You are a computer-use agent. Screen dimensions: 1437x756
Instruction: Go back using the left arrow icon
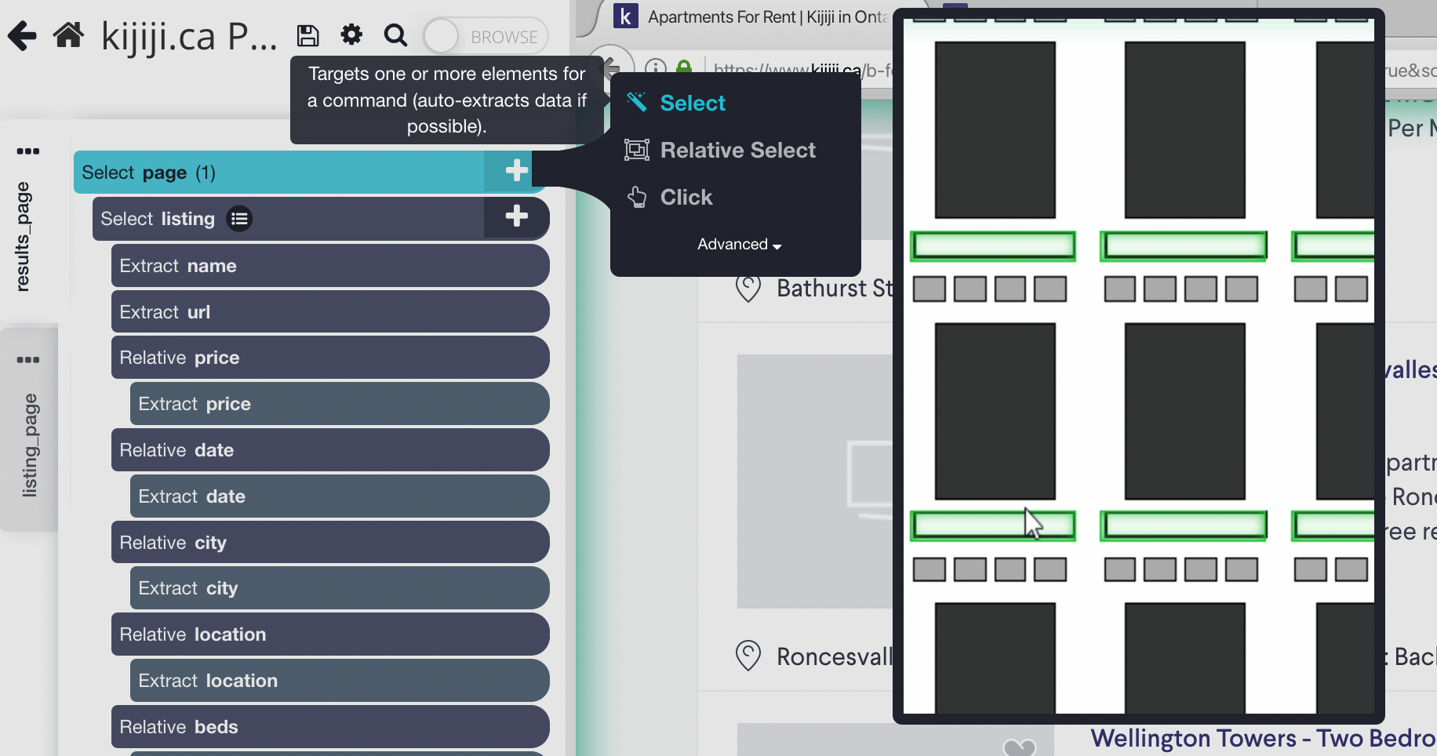pyautogui.click(x=22, y=36)
